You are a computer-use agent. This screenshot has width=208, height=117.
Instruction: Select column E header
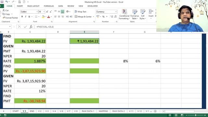(84, 32)
